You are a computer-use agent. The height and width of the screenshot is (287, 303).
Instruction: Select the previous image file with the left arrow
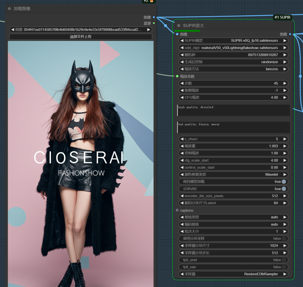pyautogui.click(x=13, y=29)
